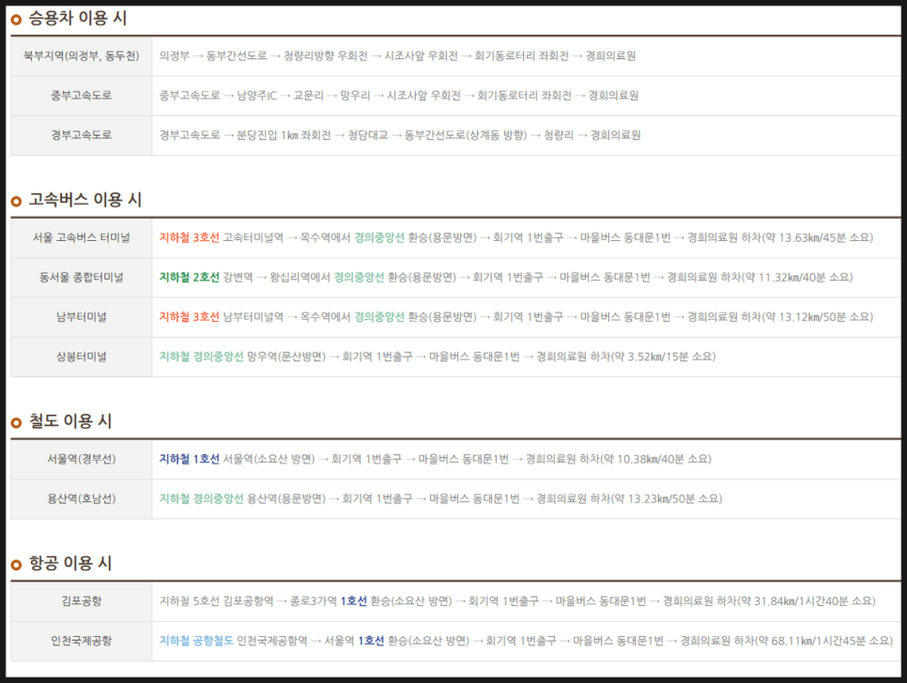Click the 약 13.23km/50분 소요 text
The width and height of the screenshot is (907, 683).
click(x=667, y=499)
